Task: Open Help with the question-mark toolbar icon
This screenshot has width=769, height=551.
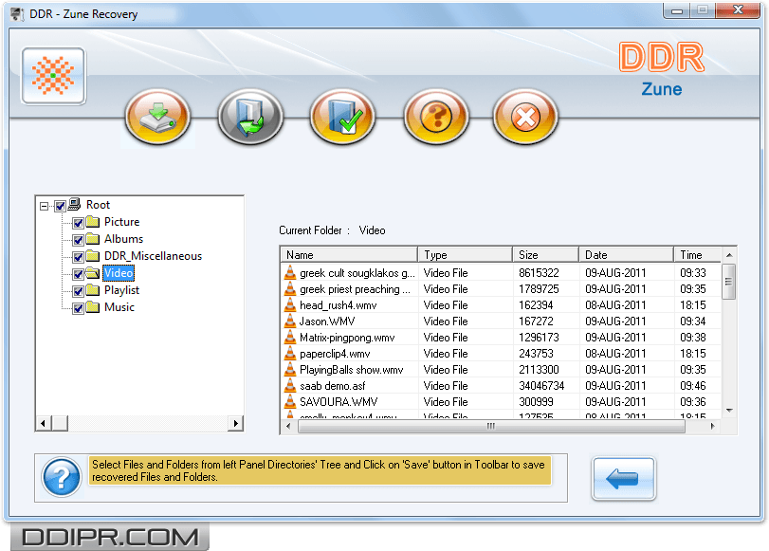Action: pos(436,117)
